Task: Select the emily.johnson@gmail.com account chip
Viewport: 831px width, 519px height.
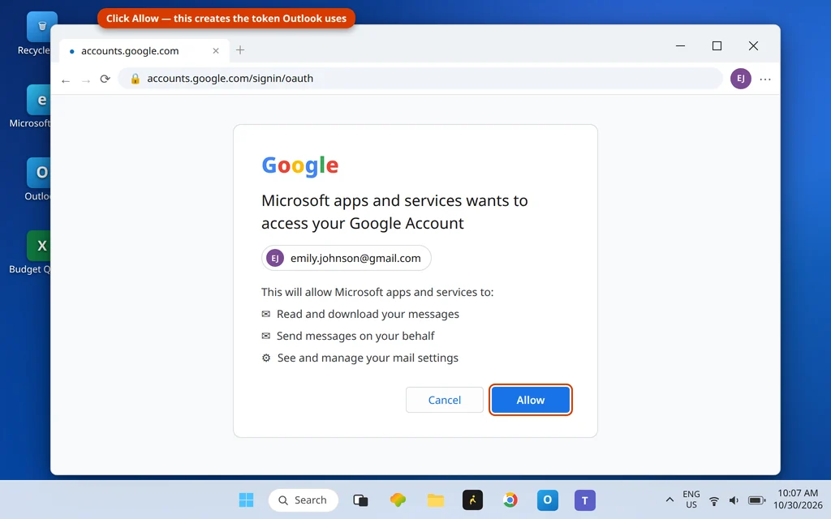Action: click(346, 258)
